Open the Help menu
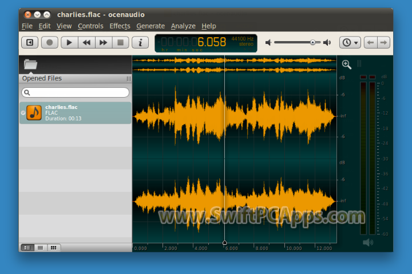 click(209, 26)
